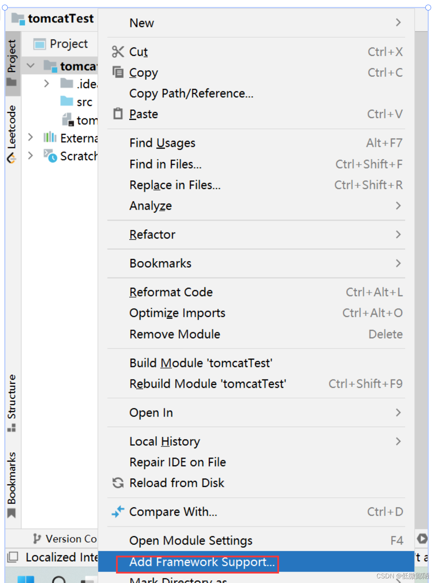Click the Version Control branch icon
Viewport: 435px width, 583px height.
(x=36, y=538)
